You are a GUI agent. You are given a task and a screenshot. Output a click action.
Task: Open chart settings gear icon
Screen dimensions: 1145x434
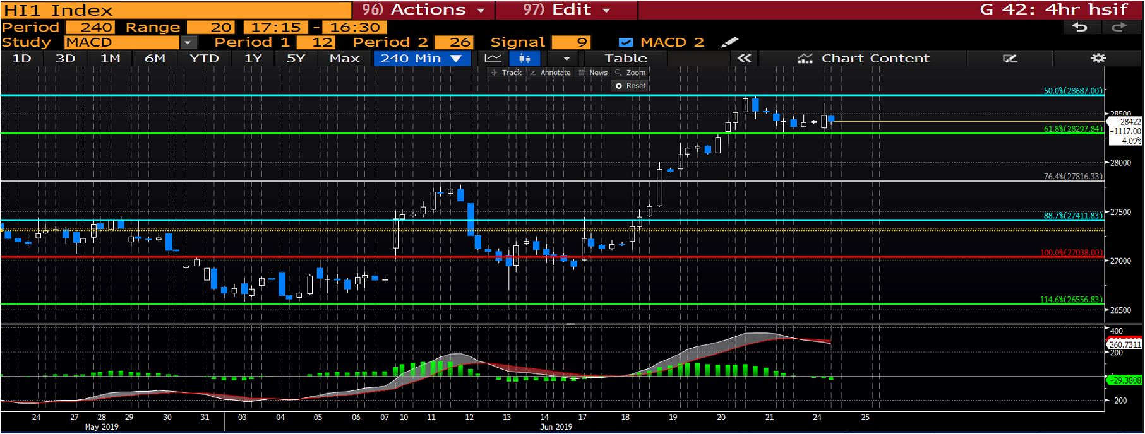[x=1098, y=58]
